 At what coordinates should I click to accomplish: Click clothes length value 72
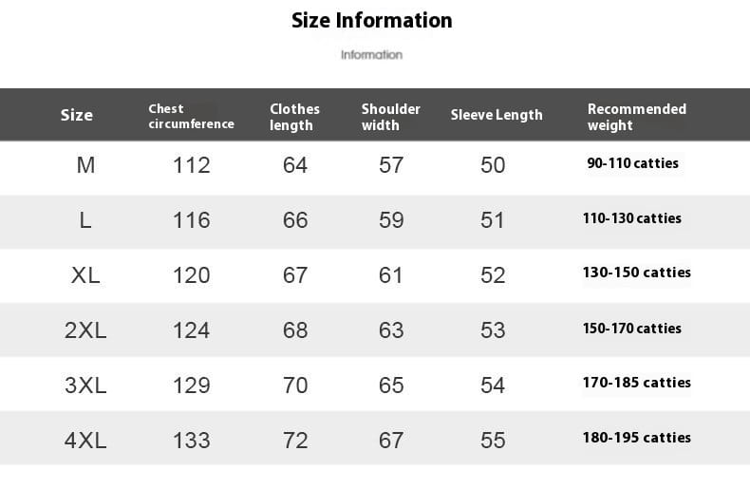click(x=295, y=441)
